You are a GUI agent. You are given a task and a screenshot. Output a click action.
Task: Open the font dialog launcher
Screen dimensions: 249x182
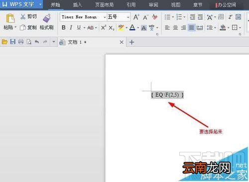[x=157, y=34]
